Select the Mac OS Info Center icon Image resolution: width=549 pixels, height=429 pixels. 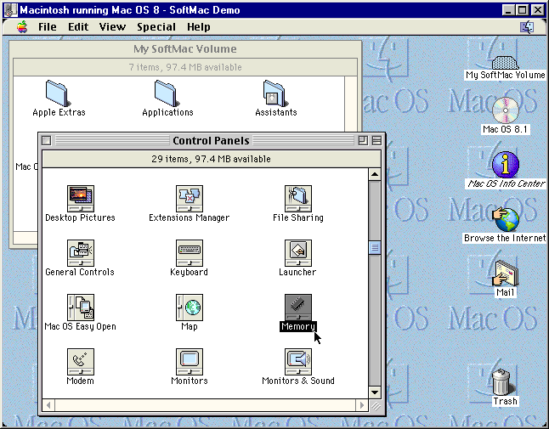[x=506, y=165]
